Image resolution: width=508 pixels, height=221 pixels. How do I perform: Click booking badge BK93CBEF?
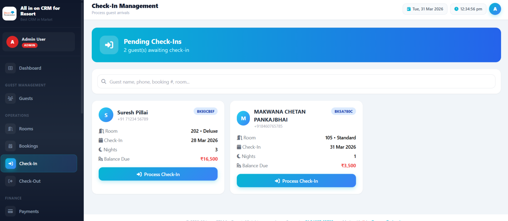tap(205, 111)
